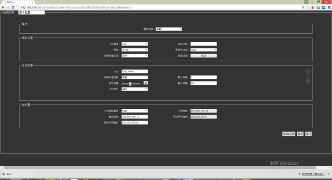
Task: Open the mode selection dropdown
Action: 169,29
